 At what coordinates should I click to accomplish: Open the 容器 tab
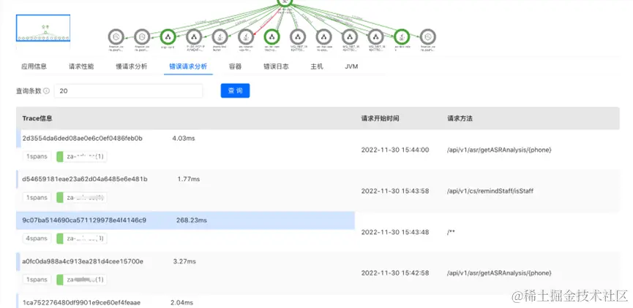(235, 66)
